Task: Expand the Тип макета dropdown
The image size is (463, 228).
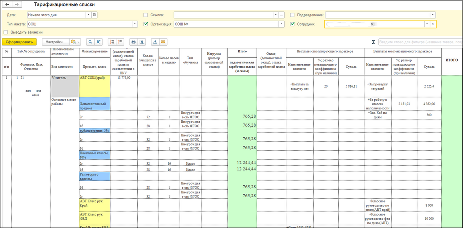Action: (135, 24)
